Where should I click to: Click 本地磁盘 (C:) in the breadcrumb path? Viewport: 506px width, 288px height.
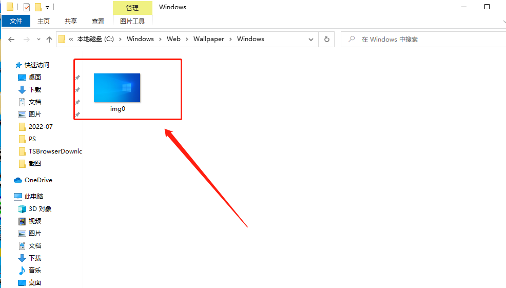click(x=95, y=39)
